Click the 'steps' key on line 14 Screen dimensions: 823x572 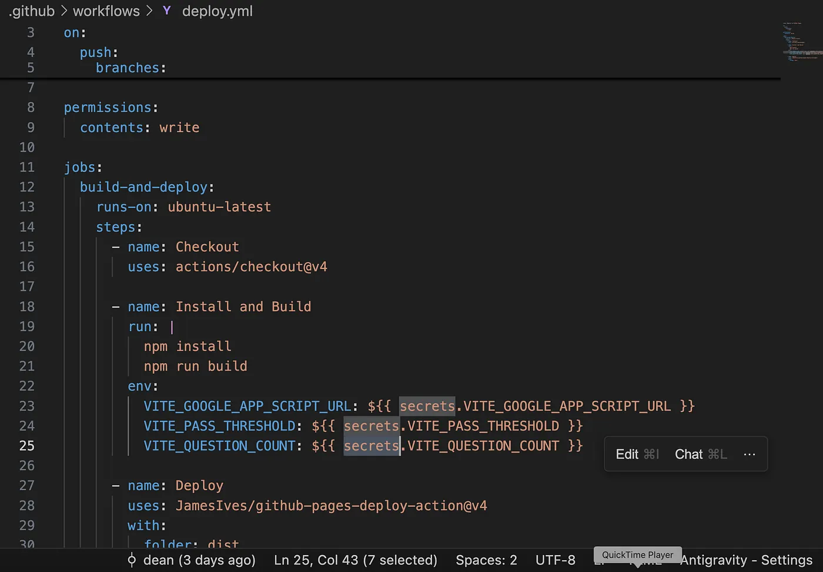coord(116,227)
